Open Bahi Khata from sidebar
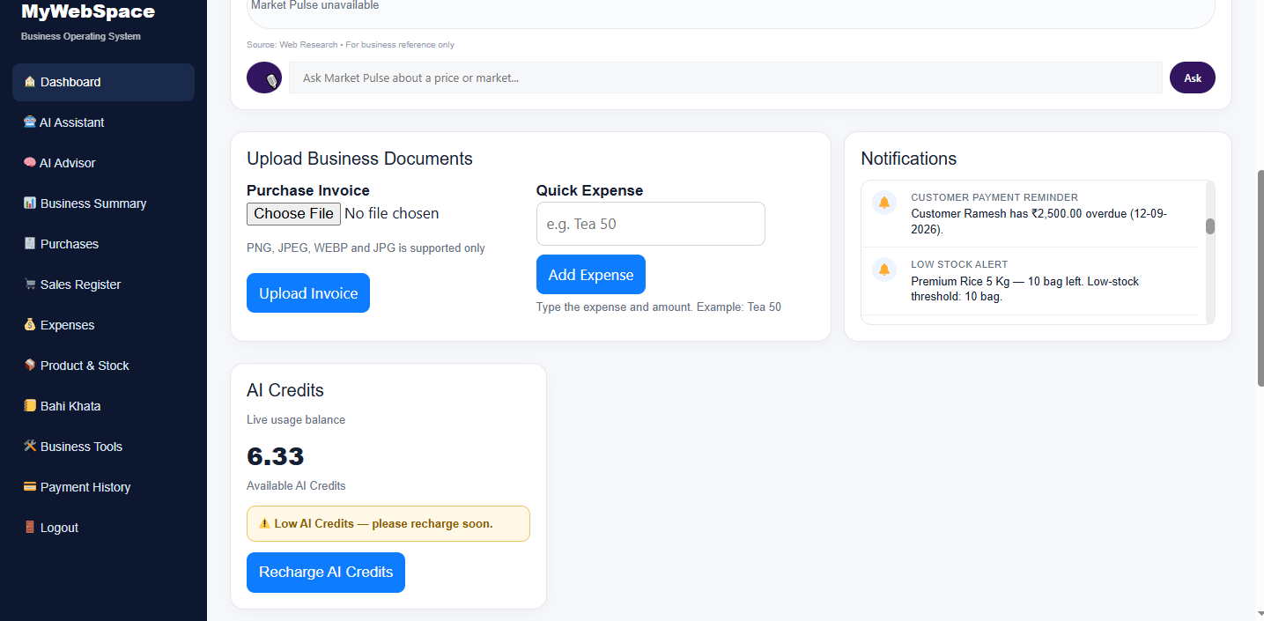Screen dimensions: 1264x621 (x=103, y=406)
